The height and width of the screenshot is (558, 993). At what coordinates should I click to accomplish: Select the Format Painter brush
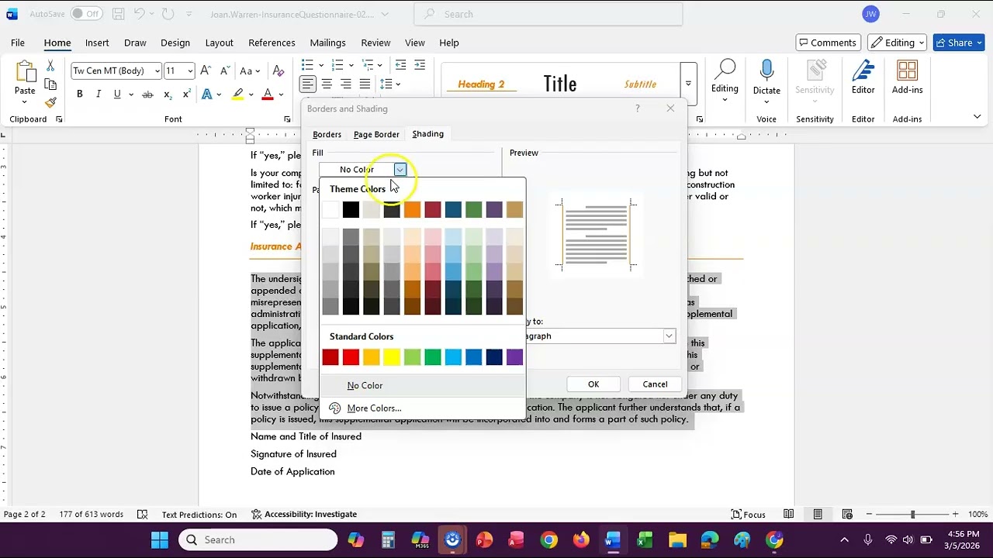[x=50, y=102]
